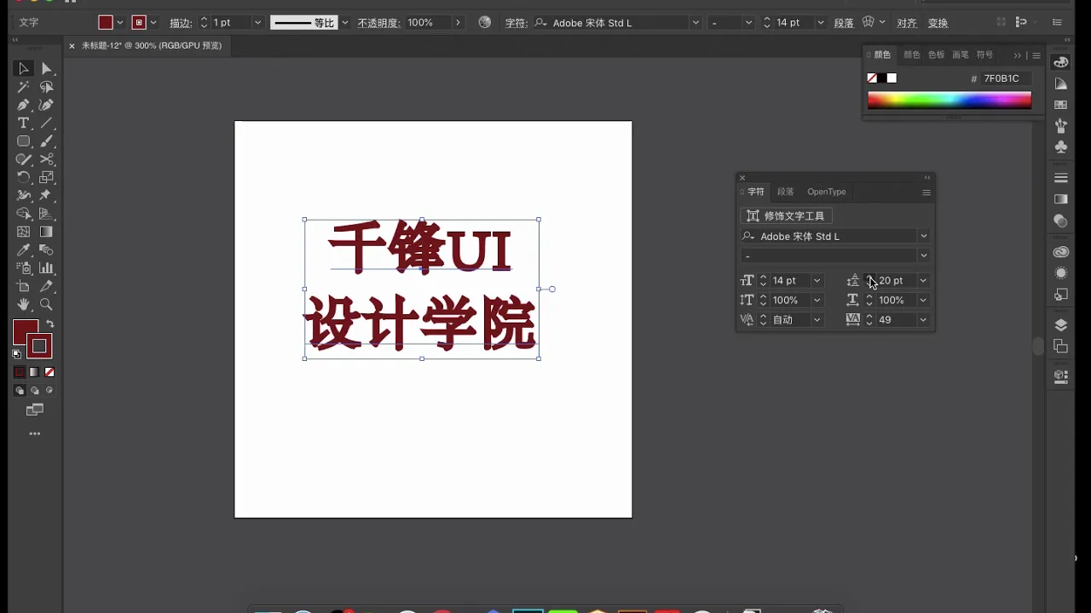Select the Column Graph tool
The width and height of the screenshot is (1091, 613).
[x=47, y=268]
